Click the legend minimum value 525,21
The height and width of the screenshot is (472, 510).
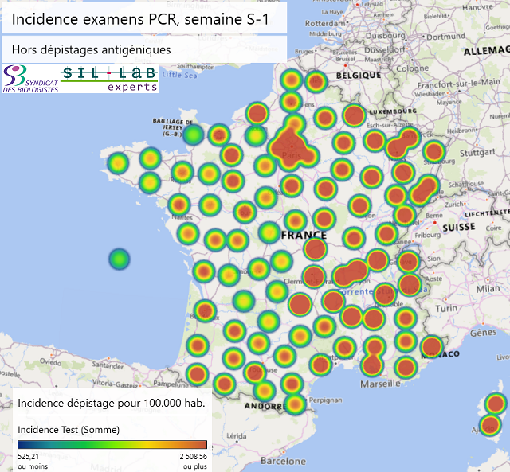point(33,458)
